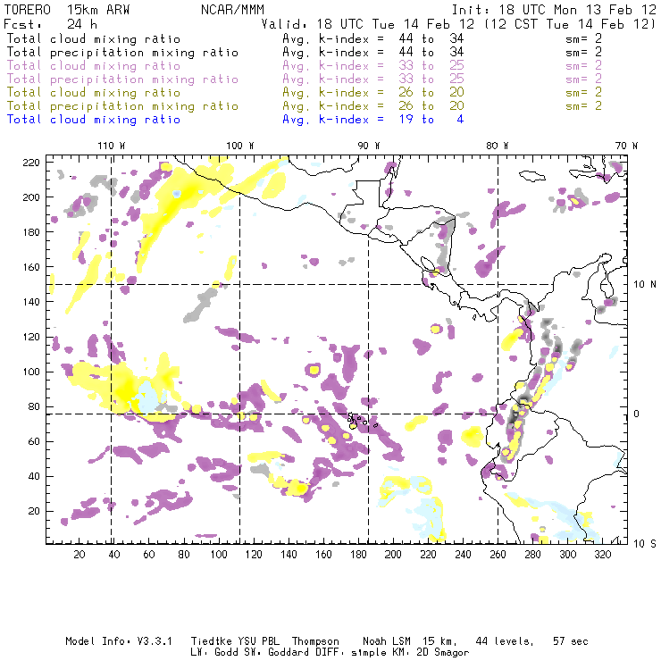Select the "100" tick on the vertical axis
The width and height of the screenshot is (661, 661).
[31, 372]
